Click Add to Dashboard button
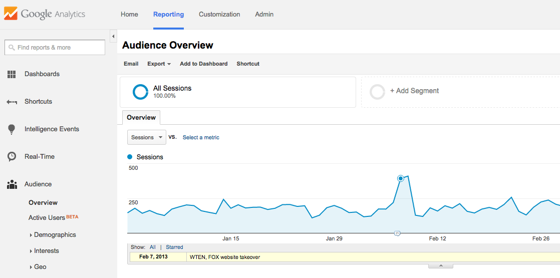The height and width of the screenshot is (278, 560). [203, 64]
